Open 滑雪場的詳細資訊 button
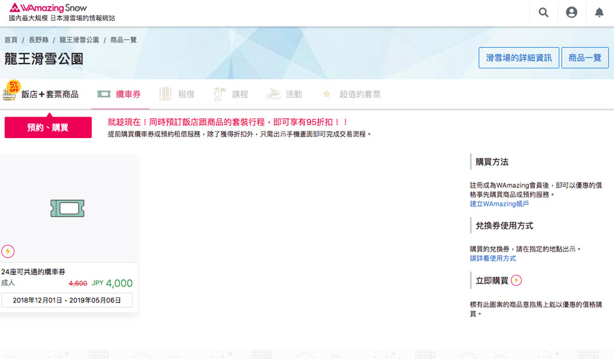614x359 pixels. point(519,58)
